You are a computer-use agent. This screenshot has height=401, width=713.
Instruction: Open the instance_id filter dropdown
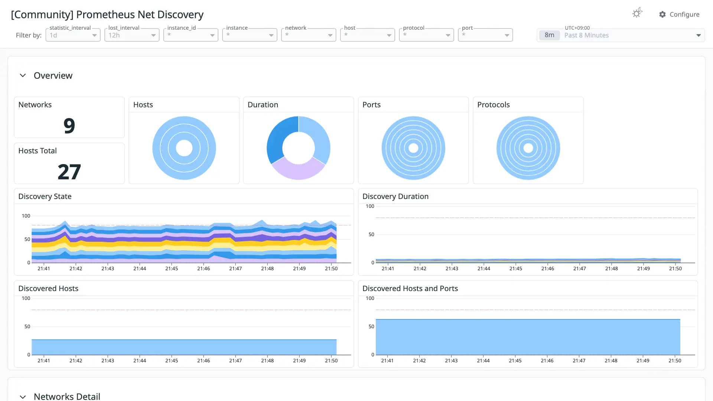(x=191, y=35)
